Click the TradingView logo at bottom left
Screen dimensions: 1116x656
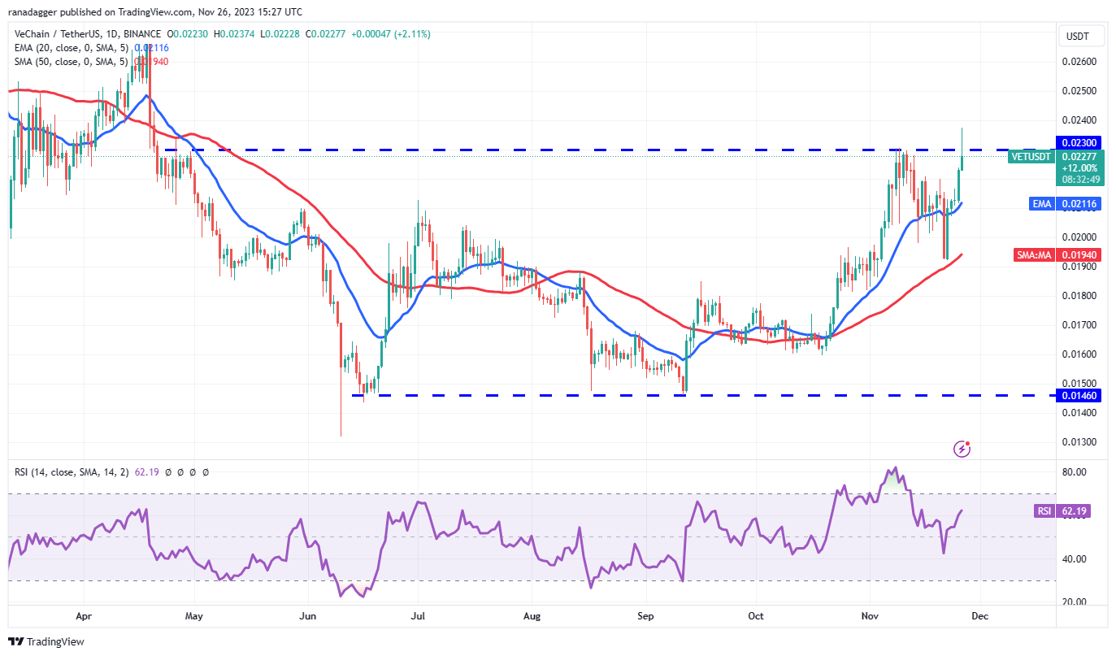[x=46, y=641]
